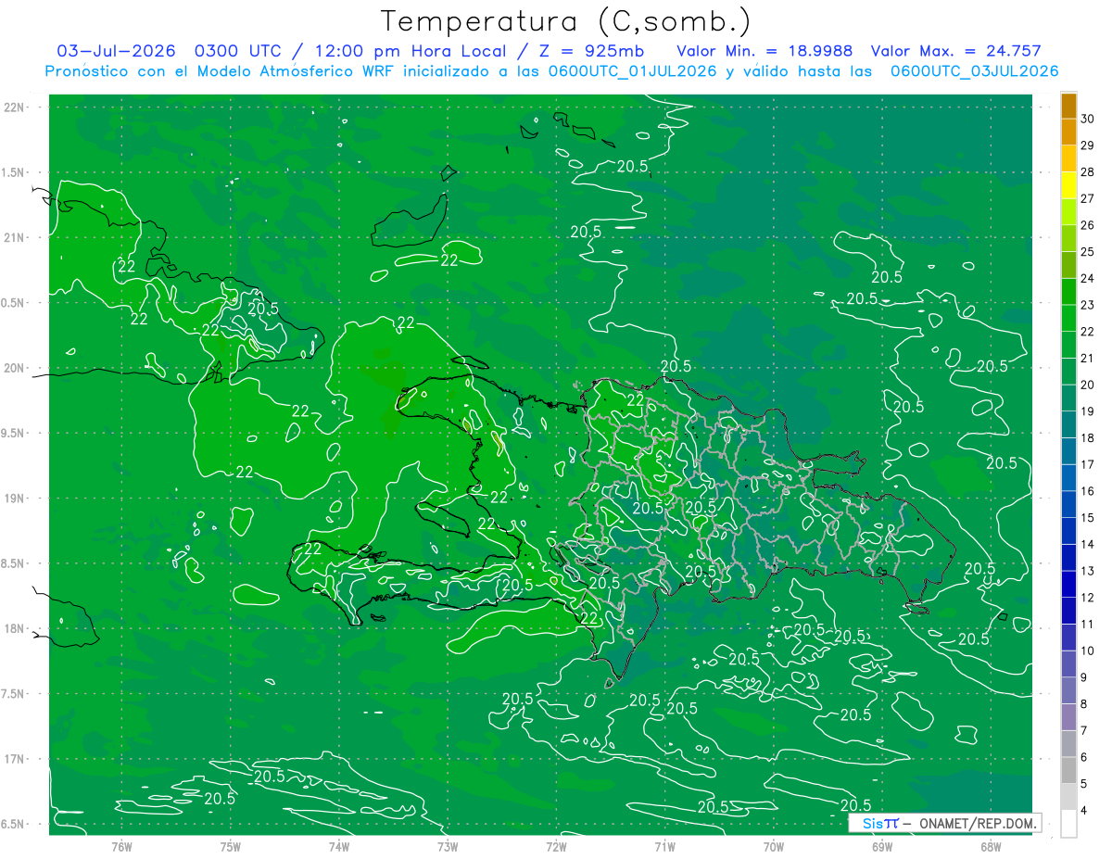Click the "75W" longitude axis label
Image resolution: width=1112 pixels, height=859 pixels.
[231, 847]
